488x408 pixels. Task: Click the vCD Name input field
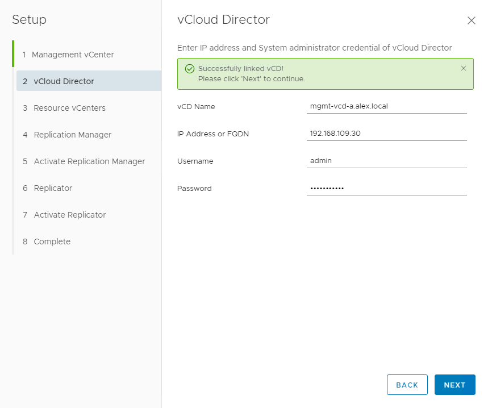386,106
